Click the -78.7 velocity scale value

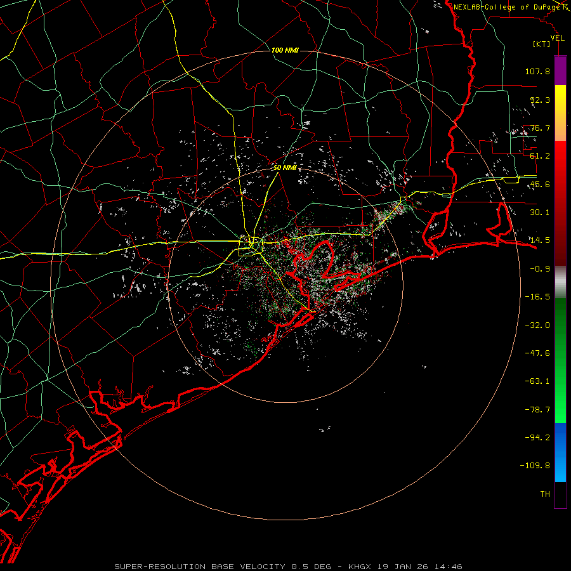[537, 410]
